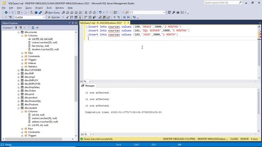Click the Paste icon in toolbar

coord(95,13)
